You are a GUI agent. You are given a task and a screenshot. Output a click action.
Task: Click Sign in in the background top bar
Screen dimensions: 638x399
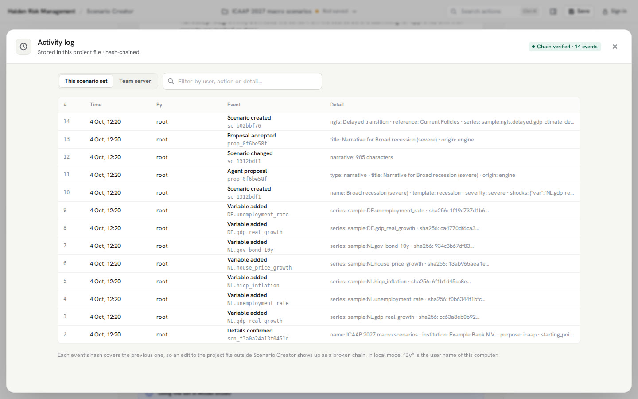(615, 11)
